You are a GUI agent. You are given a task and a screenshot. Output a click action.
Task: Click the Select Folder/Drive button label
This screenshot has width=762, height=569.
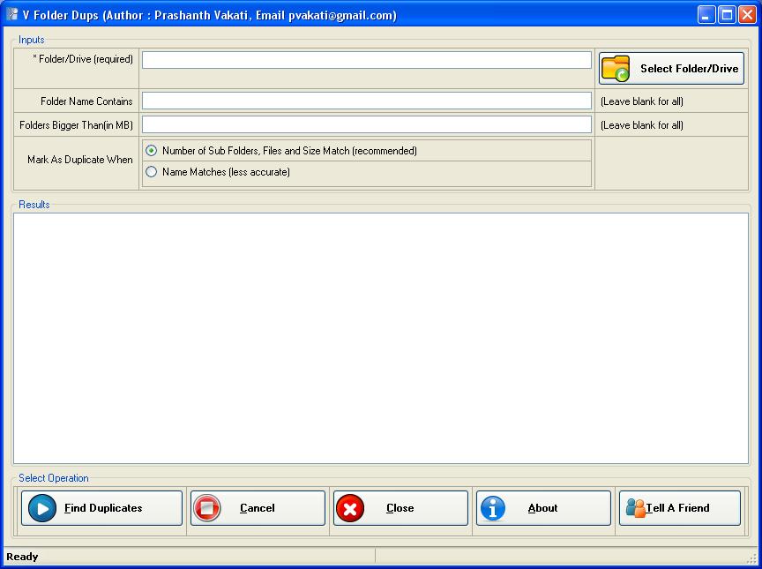pyautogui.click(x=689, y=69)
